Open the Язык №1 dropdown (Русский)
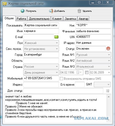The height and width of the screenshot is (126, 115). pos(93,55)
